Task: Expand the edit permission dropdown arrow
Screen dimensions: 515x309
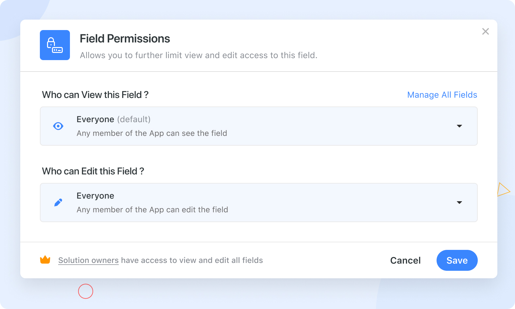Action: pos(459,203)
